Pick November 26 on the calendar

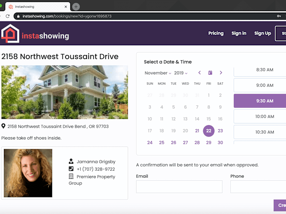[174, 143]
